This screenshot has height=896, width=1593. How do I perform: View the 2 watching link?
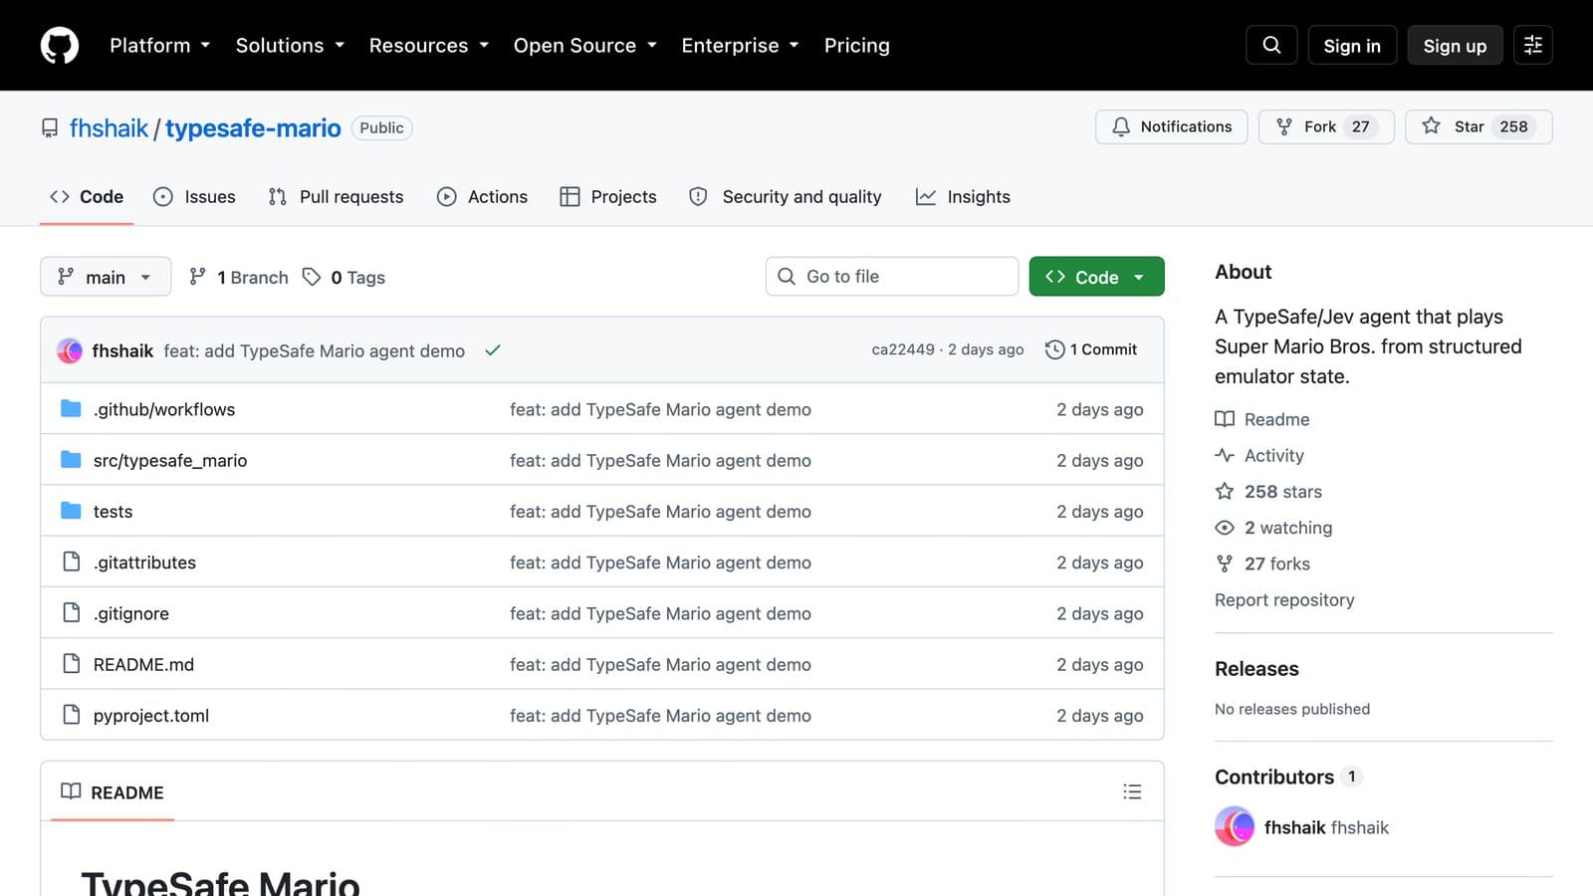pyautogui.click(x=1273, y=528)
